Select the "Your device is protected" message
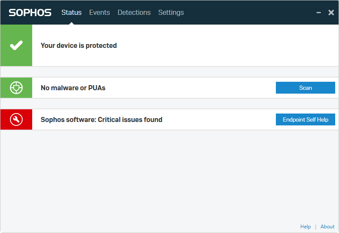This screenshot has height=233, width=339. [78, 45]
